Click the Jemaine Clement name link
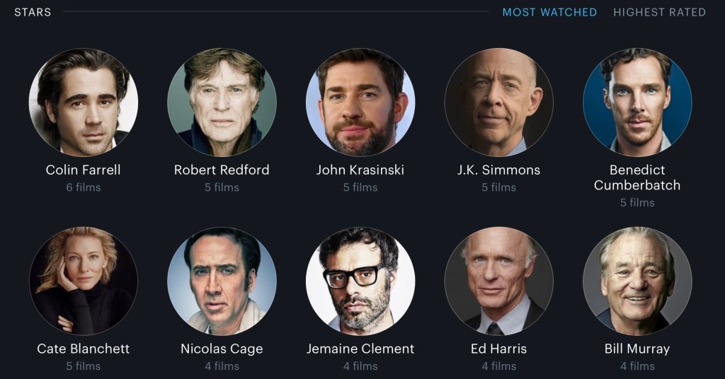 coord(360,349)
